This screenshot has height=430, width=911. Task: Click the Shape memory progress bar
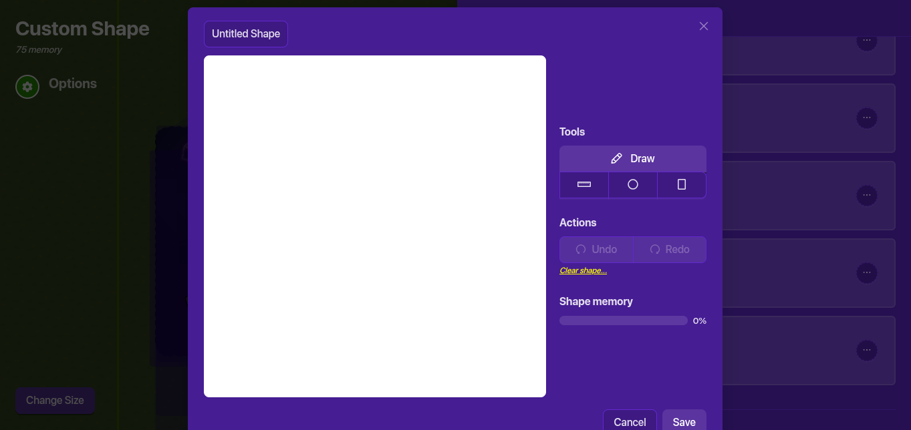tap(623, 320)
